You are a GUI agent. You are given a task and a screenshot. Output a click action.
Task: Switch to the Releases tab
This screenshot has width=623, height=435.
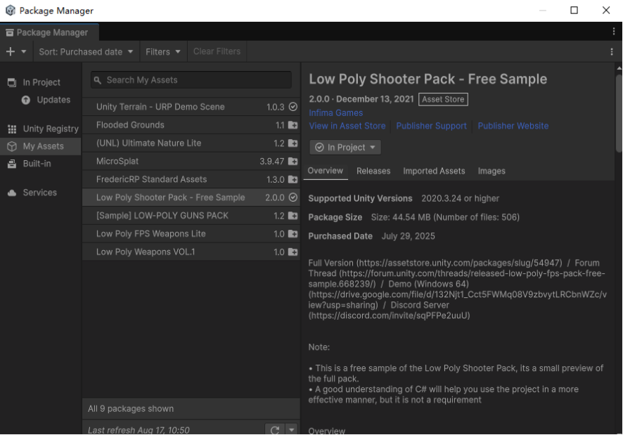coord(373,171)
